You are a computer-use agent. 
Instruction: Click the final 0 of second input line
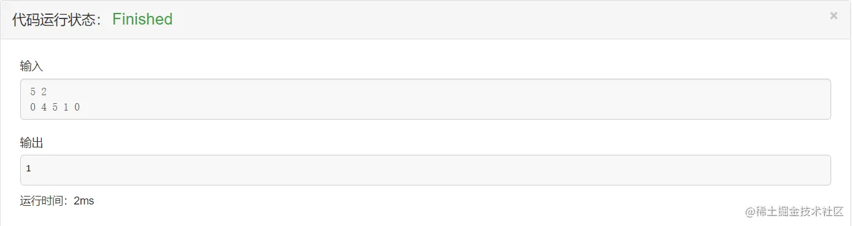tap(77, 107)
